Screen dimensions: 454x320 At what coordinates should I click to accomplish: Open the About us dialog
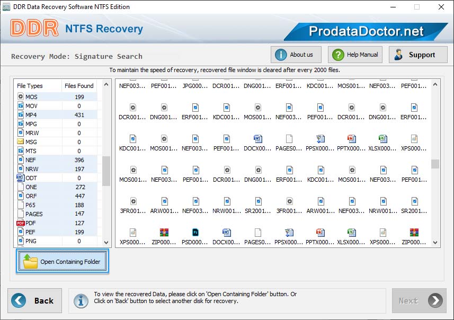(296, 55)
